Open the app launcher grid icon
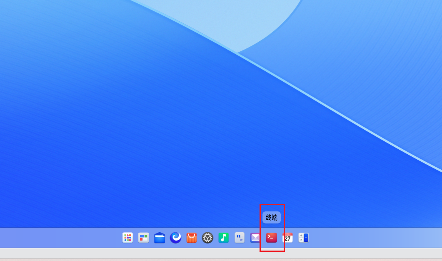Screen dimensions: 442x261 point(127,238)
